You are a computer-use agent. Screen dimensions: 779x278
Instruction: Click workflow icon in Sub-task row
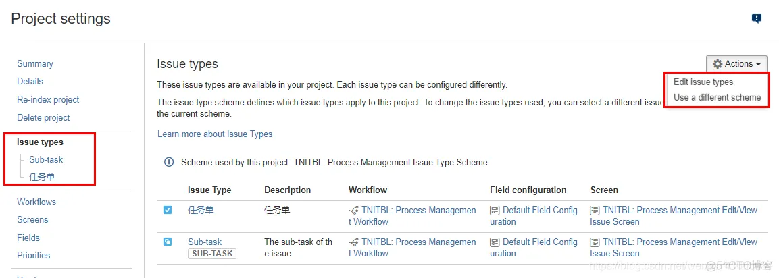click(353, 242)
